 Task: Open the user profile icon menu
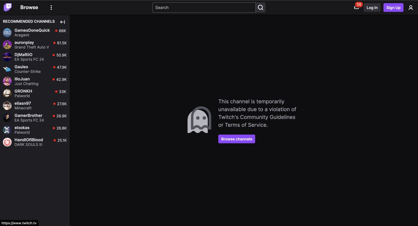coord(411,8)
